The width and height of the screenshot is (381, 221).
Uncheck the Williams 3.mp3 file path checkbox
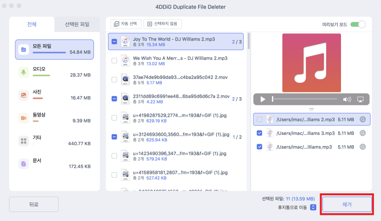260,133
